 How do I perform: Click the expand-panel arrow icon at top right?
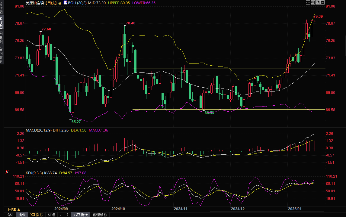[322, 2]
